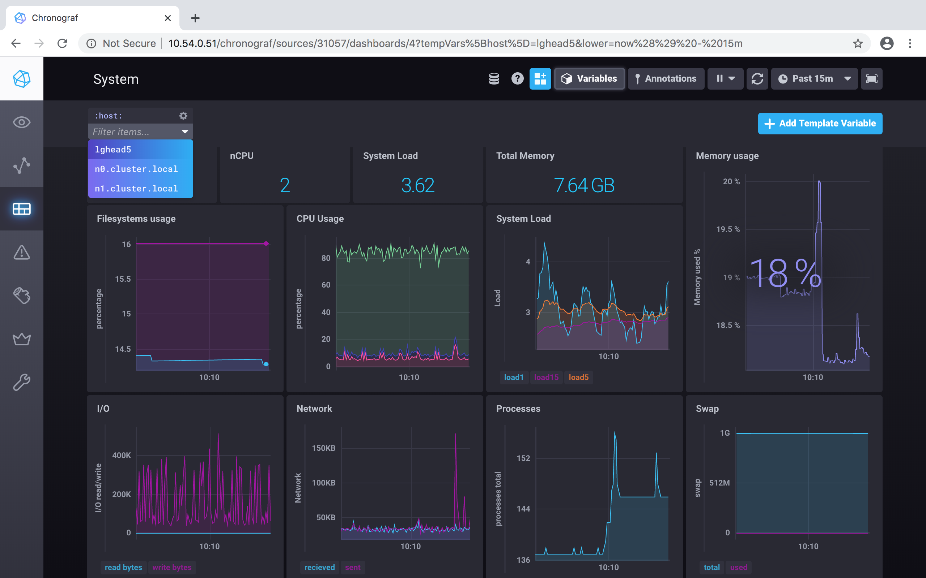Toggle read bytes series in I/O legend

[123, 567]
